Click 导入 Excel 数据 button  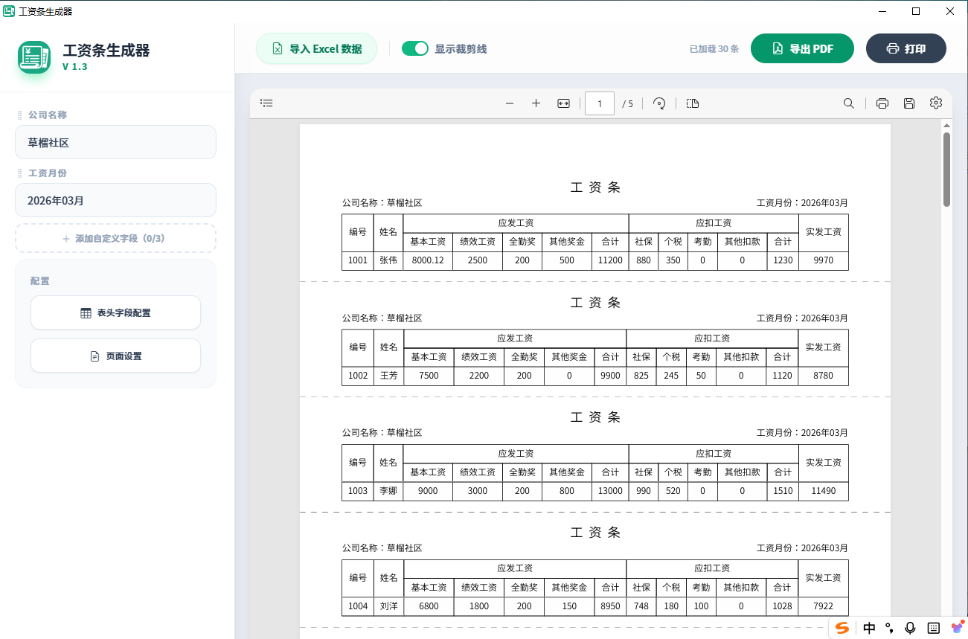316,48
